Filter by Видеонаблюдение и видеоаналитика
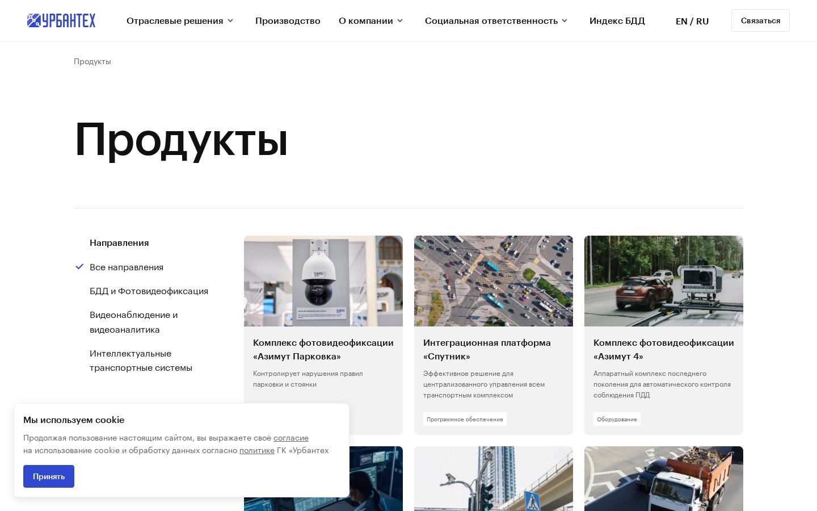The width and height of the screenshot is (817, 511). (134, 322)
